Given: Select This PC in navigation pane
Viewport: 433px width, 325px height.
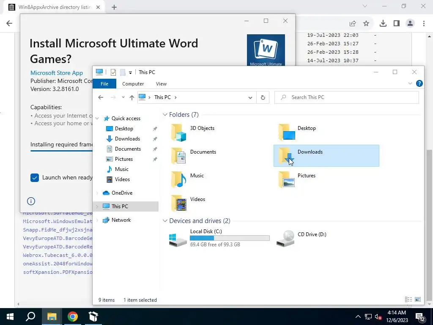Looking at the screenshot, I should coord(126,207).
